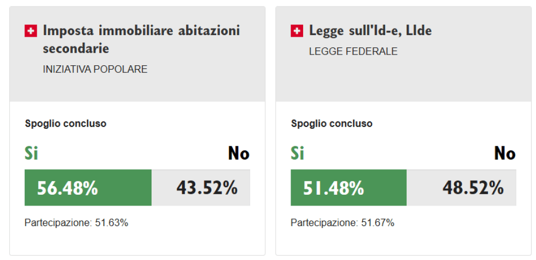This screenshot has width=536, height=260.
Task: Click Partecipazione: 51.63% text
Action: 76,223
